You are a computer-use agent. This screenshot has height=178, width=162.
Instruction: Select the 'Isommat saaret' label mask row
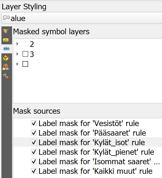(88, 161)
